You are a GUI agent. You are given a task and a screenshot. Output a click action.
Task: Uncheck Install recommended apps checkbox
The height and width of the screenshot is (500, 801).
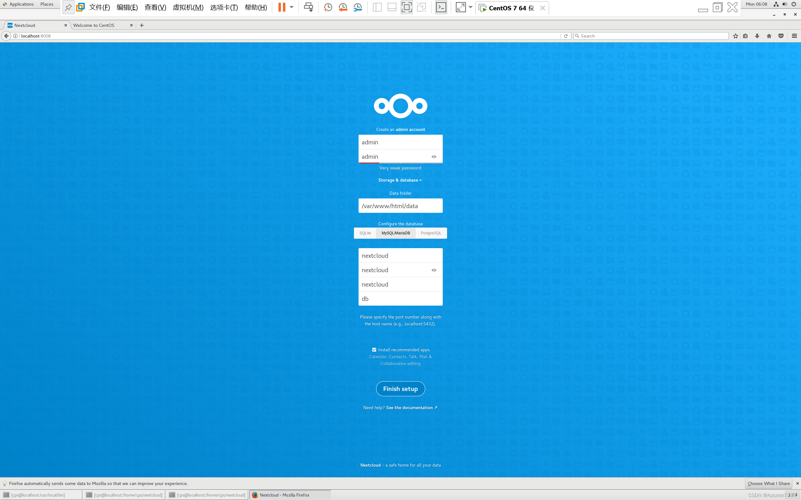click(374, 350)
